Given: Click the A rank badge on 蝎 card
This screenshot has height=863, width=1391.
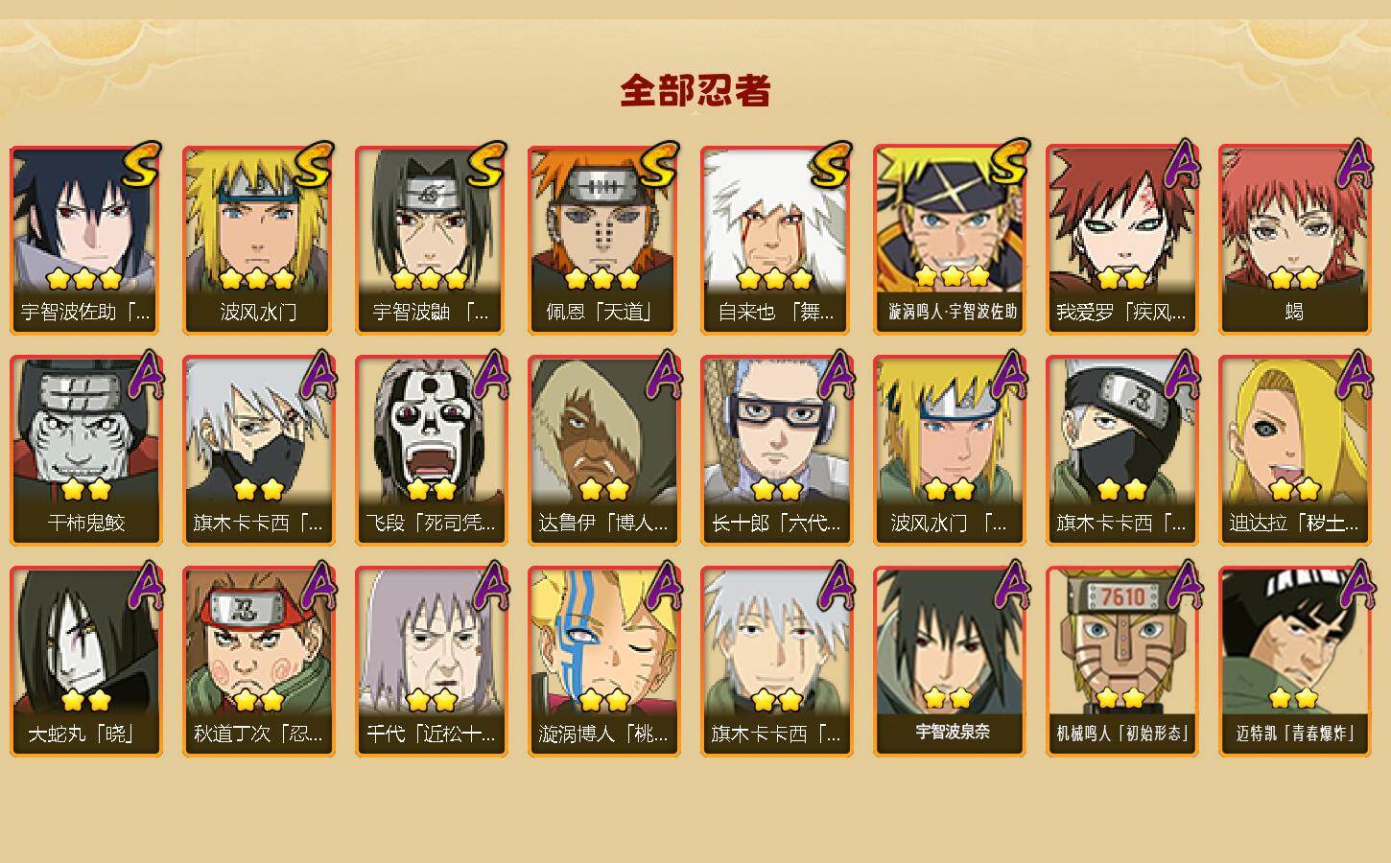Looking at the screenshot, I should pos(1355,165).
